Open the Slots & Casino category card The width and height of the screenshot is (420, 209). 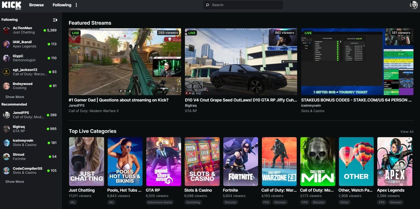coord(202,161)
